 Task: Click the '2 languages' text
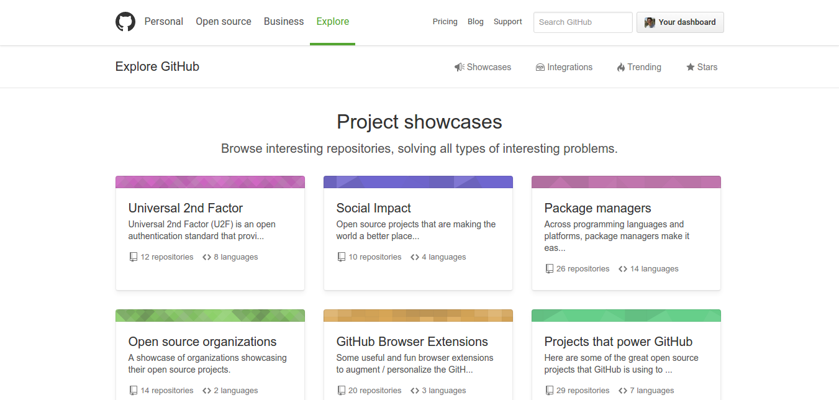(x=236, y=391)
